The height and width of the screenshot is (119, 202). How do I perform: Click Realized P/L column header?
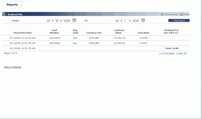[x=172, y=31]
